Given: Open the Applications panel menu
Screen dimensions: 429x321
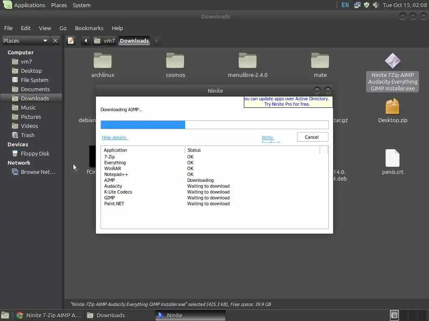Looking at the screenshot, I should pos(30,5).
